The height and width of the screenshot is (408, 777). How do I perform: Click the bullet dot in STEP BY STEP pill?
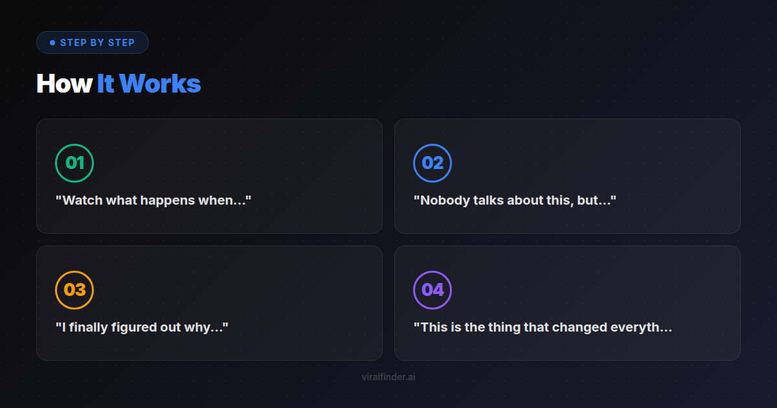[52, 42]
